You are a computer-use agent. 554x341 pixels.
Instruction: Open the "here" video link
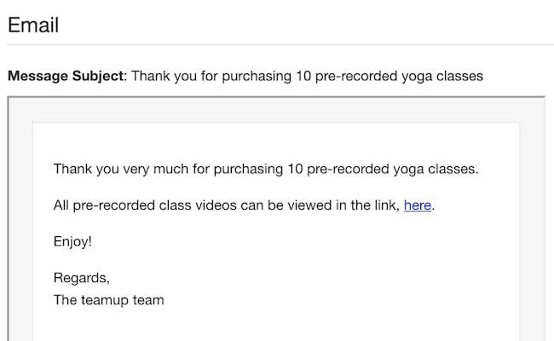[x=418, y=205]
